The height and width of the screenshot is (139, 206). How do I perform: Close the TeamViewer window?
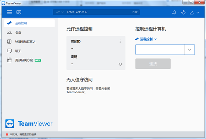199,2
